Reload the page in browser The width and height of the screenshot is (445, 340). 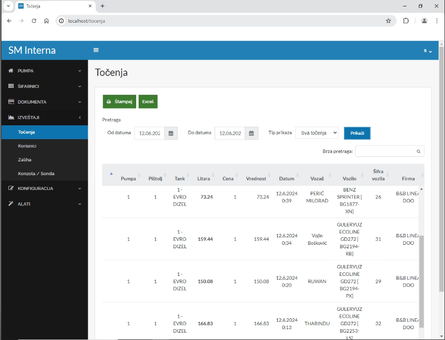click(x=34, y=21)
